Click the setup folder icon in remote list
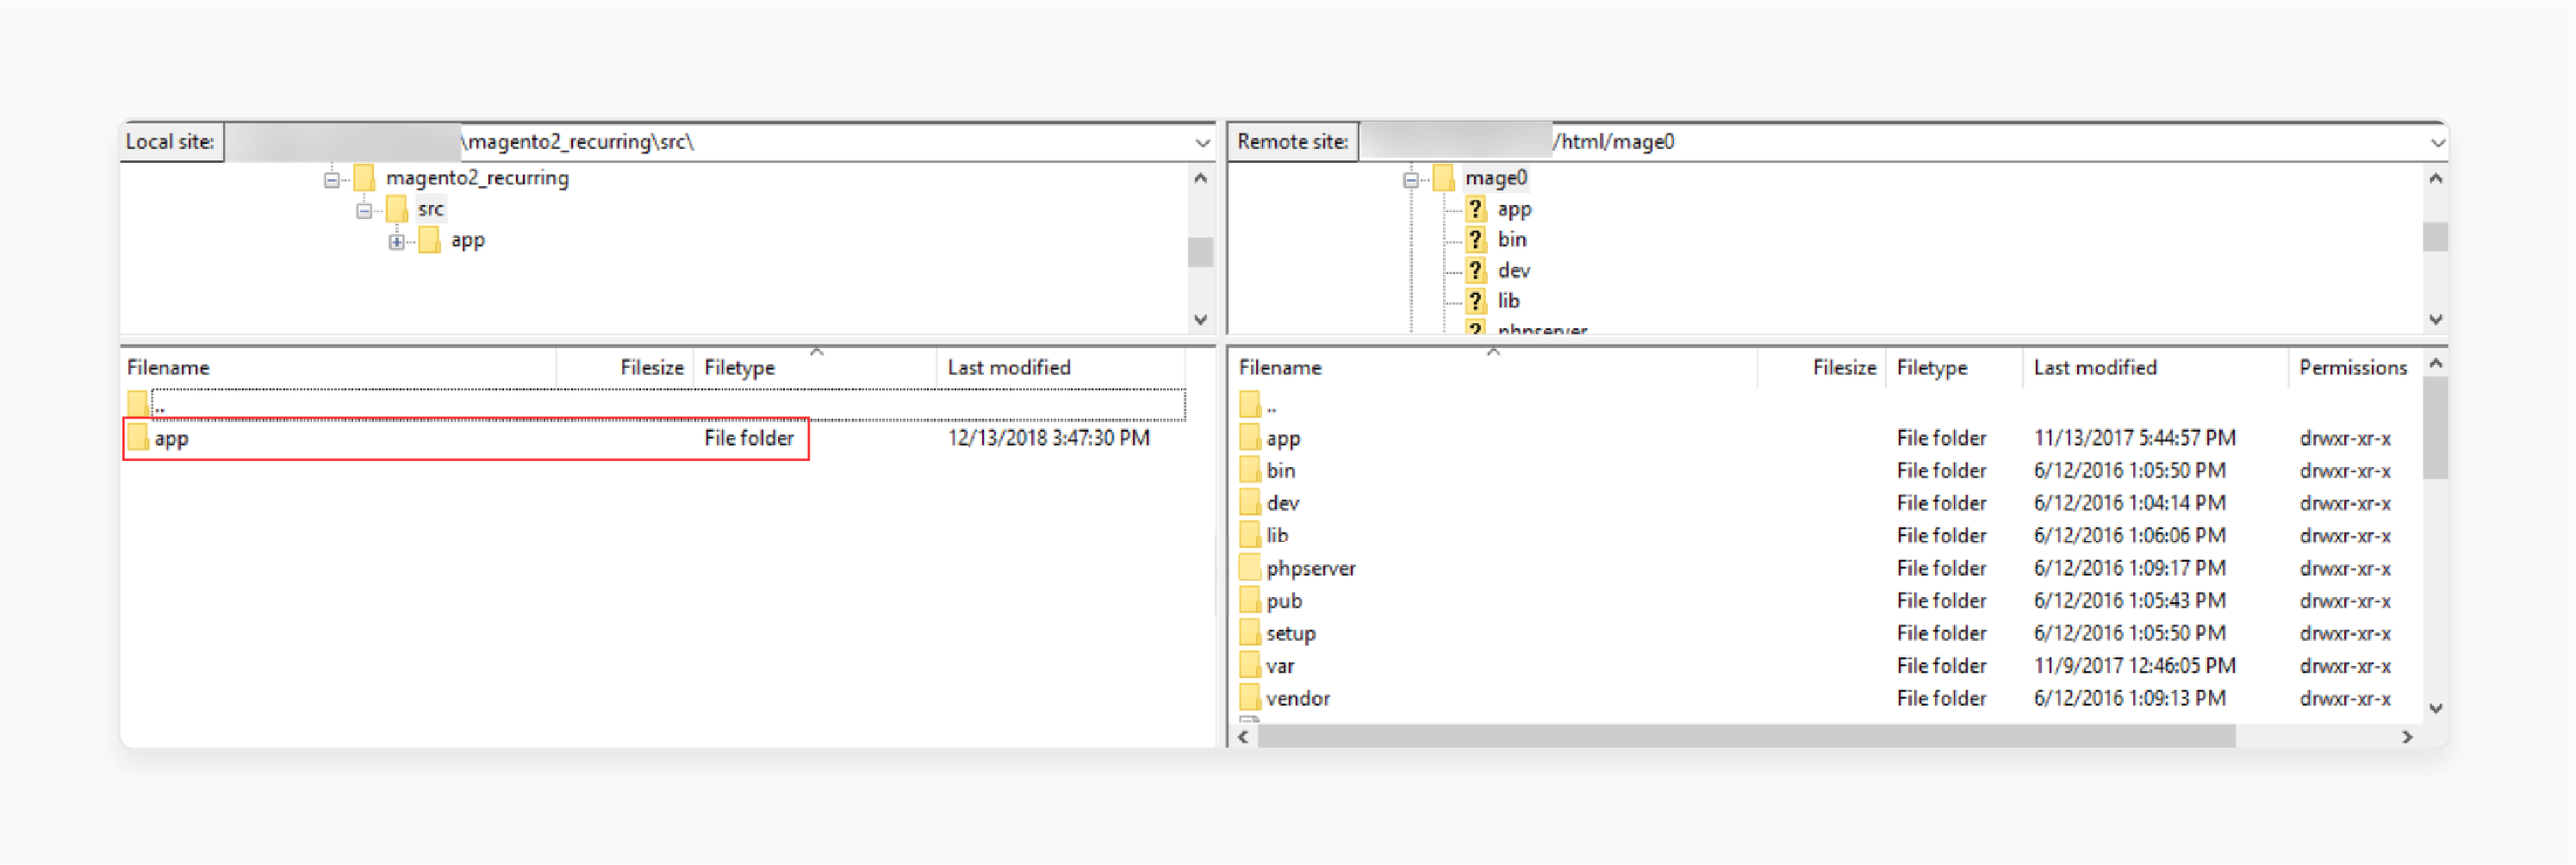The image size is (2576, 865). [1249, 632]
